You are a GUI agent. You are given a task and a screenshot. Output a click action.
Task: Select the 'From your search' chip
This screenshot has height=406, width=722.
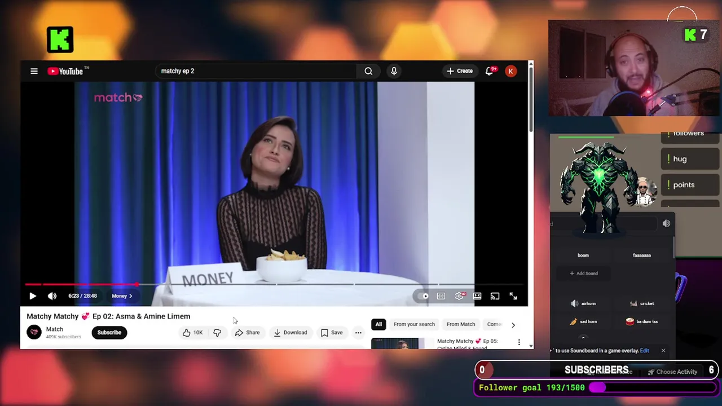point(414,324)
